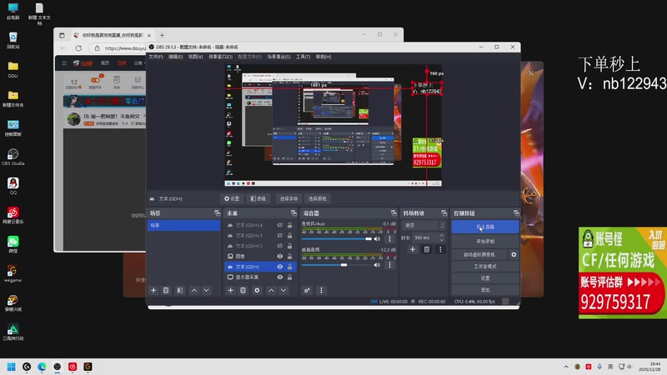Viewport: 667px width, 375px height.
Task: Expand hidden system tray icons chevron
Action: click(x=566, y=367)
